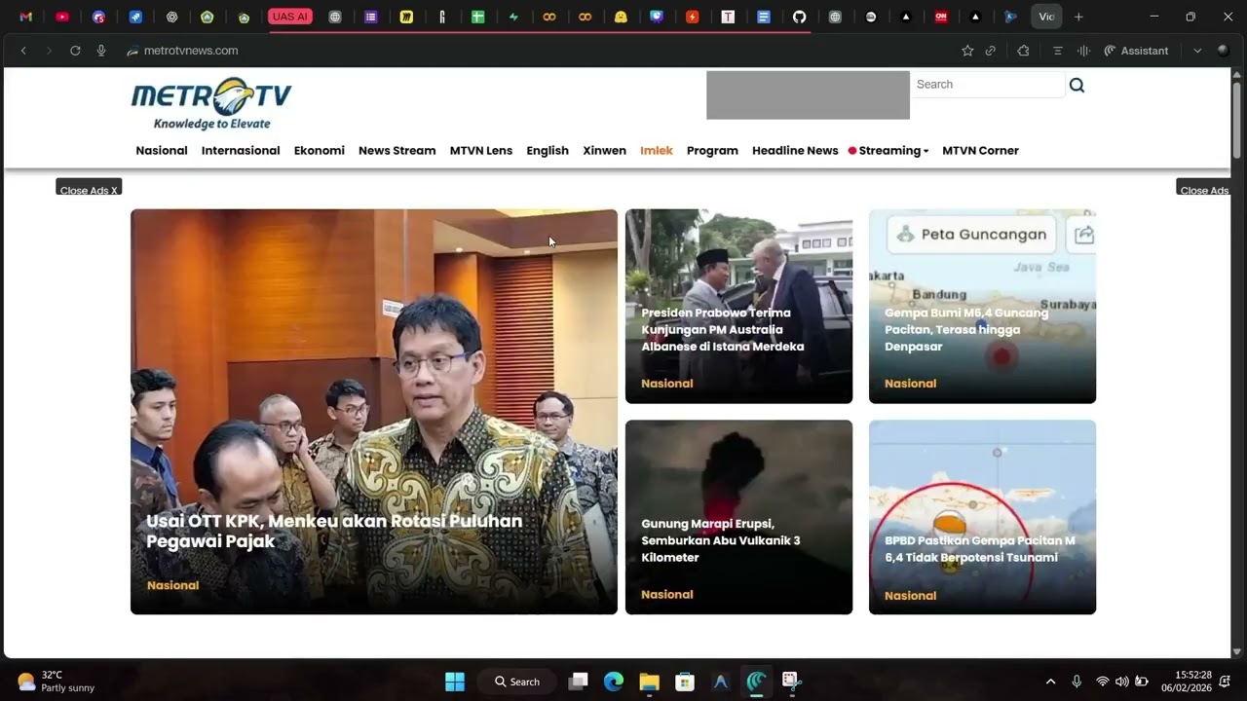Select English in the navigation bar
This screenshot has width=1247, height=701.
(x=548, y=151)
